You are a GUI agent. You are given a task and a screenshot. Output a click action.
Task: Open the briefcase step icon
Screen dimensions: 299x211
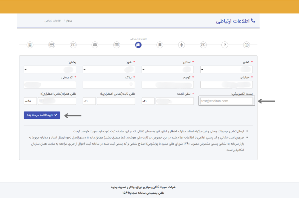pos(95,45)
